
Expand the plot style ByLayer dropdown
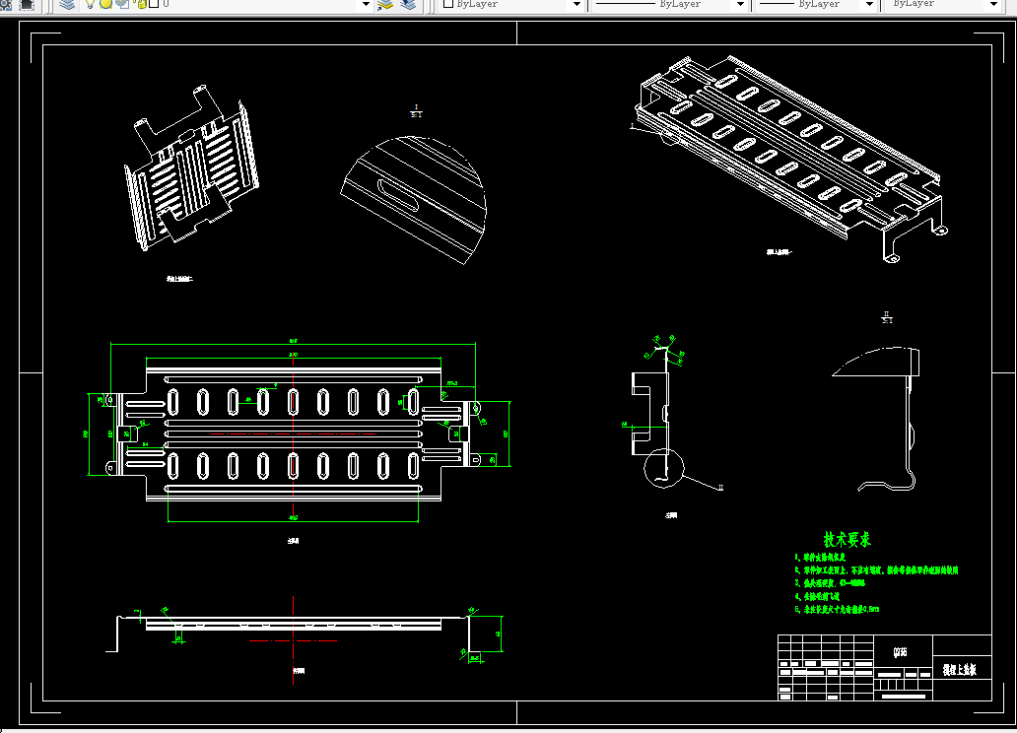[993, 4]
